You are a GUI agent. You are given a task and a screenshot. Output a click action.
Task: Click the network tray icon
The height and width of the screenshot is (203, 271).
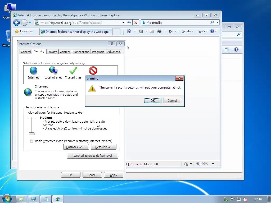click(239, 199)
